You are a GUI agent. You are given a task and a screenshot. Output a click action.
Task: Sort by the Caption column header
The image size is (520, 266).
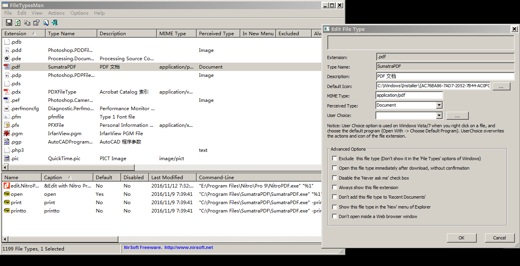coord(67,178)
